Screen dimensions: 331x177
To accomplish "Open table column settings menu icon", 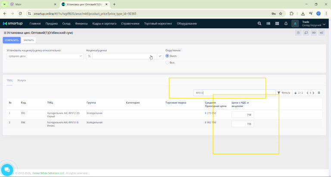I will [x=319, y=93].
